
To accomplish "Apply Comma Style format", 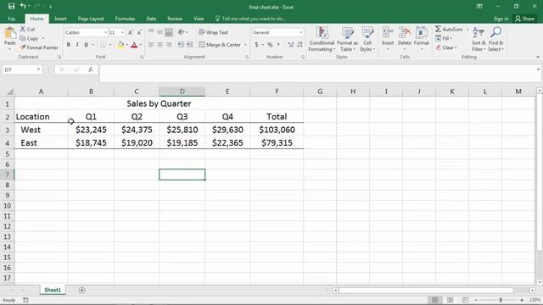I will click(x=278, y=45).
